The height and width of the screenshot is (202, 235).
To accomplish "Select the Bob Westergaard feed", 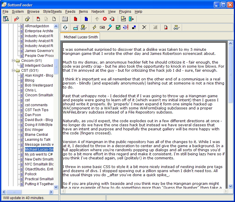I will click(39, 85).
